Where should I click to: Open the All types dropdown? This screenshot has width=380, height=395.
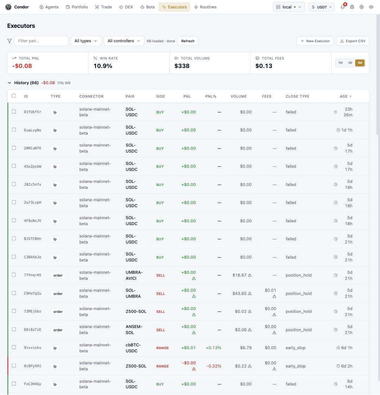(x=86, y=41)
